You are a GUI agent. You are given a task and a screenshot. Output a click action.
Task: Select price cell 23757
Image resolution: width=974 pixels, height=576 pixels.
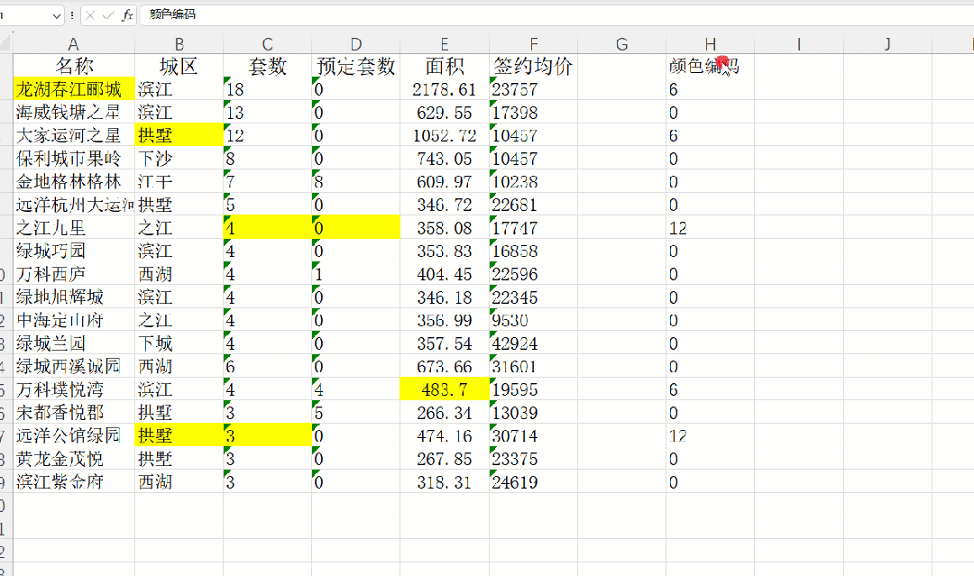point(534,88)
